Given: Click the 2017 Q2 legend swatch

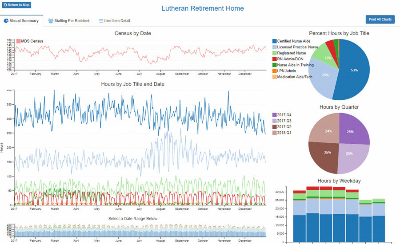Looking at the screenshot, I should [x=275, y=126].
